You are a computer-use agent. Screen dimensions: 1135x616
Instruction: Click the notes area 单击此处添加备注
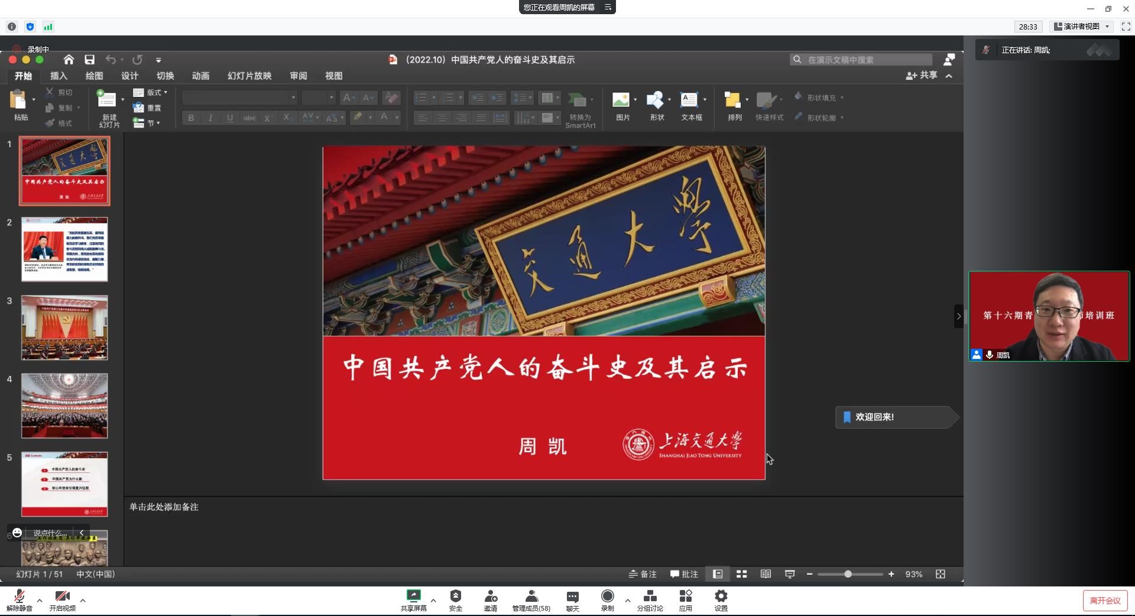click(164, 507)
